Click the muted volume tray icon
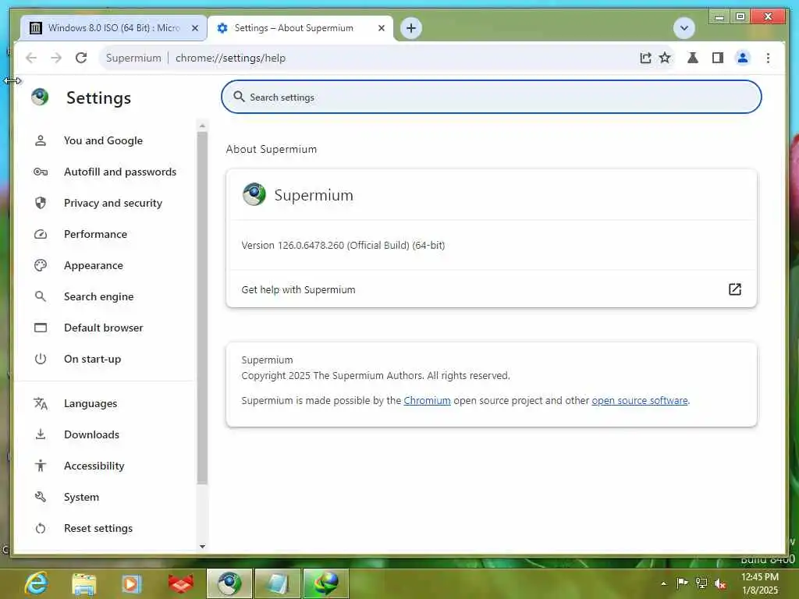This screenshot has width=799, height=599. (x=720, y=583)
